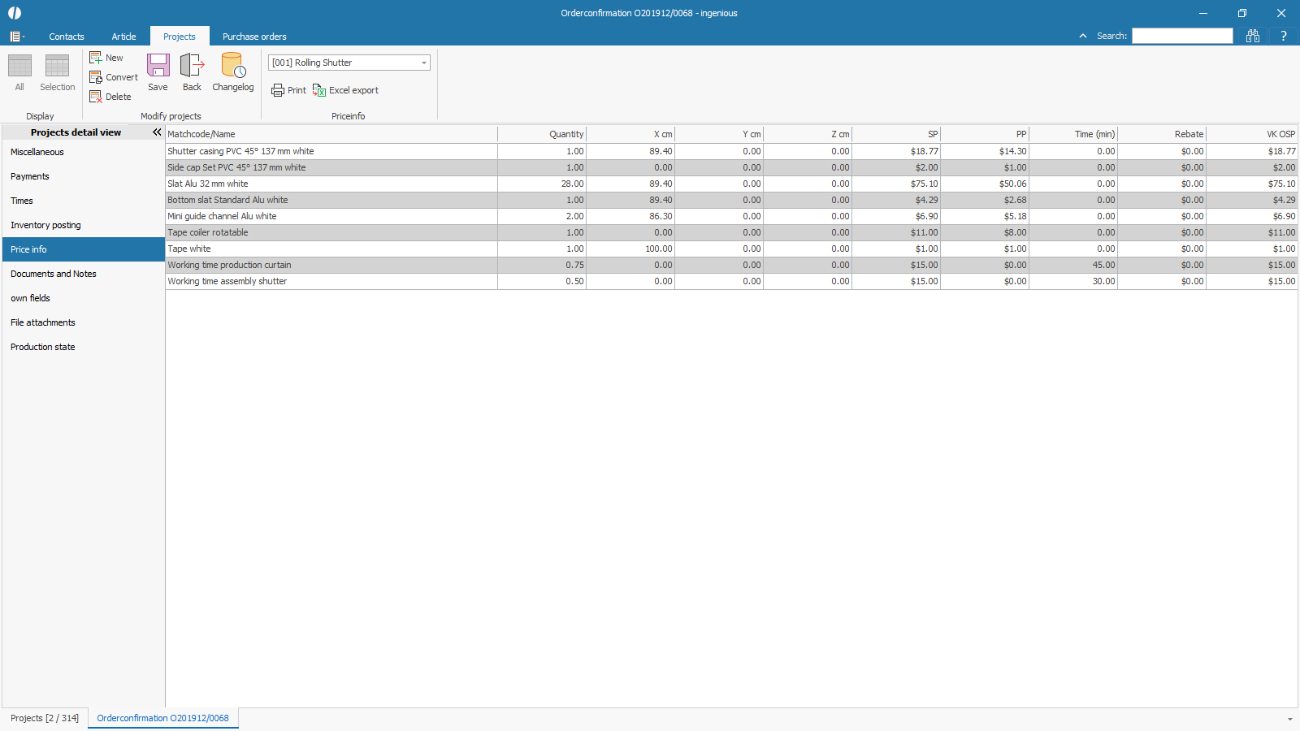The height and width of the screenshot is (731, 1300).
Task: Click the Print icon in Priceinfo
Action: (x=278, y=90)
